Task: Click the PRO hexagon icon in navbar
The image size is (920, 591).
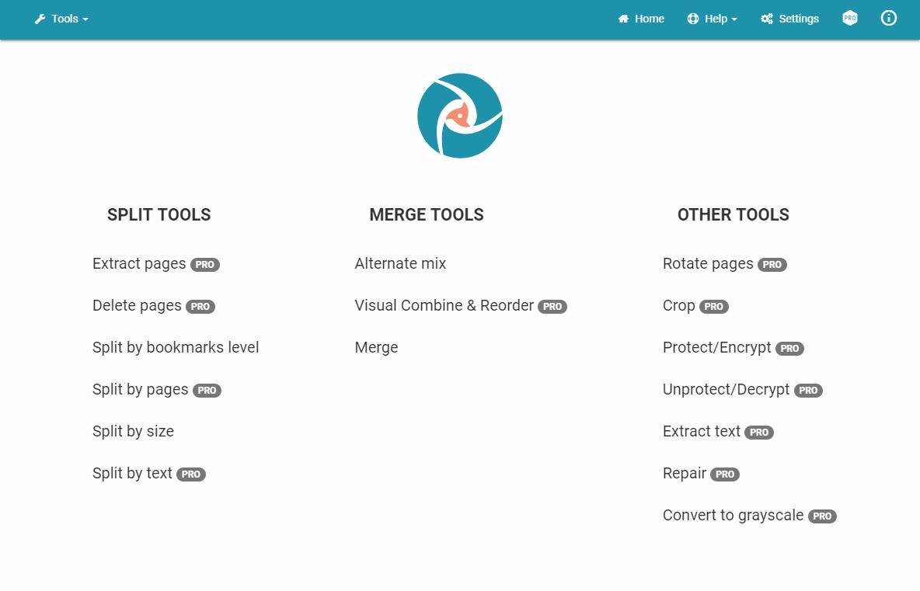Action: point(849,18)
